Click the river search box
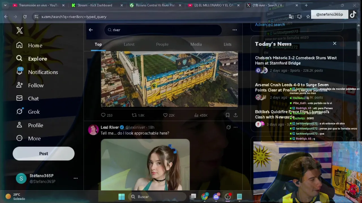 [x=163, y=30]
